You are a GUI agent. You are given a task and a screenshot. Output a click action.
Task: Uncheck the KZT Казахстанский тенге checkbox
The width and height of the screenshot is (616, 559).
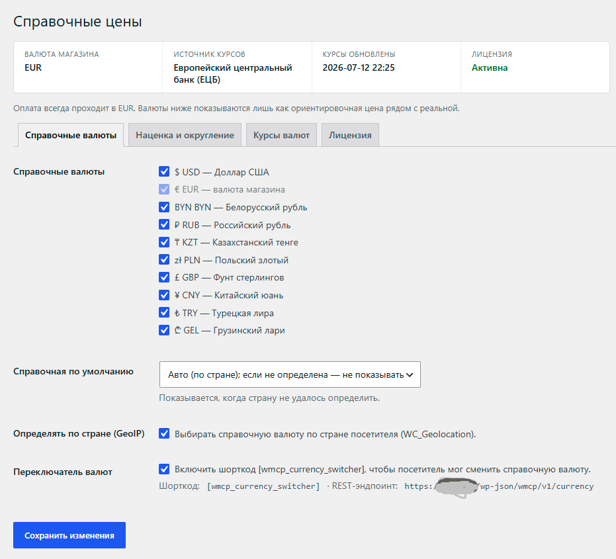click(164, 242)
